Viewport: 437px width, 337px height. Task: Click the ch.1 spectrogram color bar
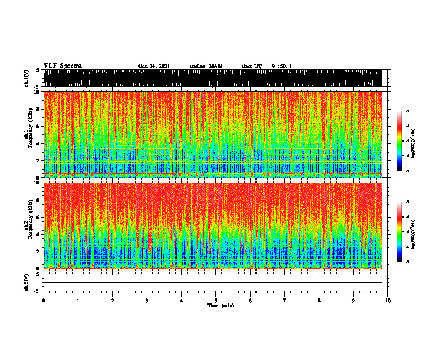click(399, 141)
